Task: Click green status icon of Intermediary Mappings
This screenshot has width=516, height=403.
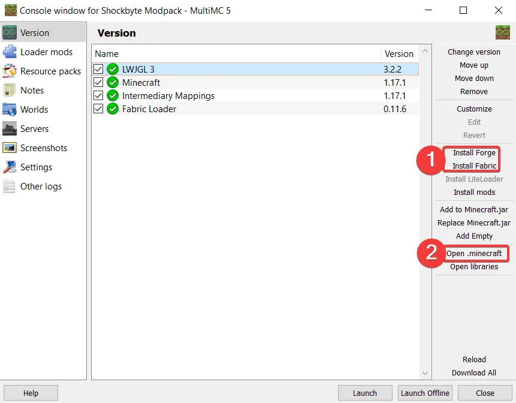Action: (113, 95)
